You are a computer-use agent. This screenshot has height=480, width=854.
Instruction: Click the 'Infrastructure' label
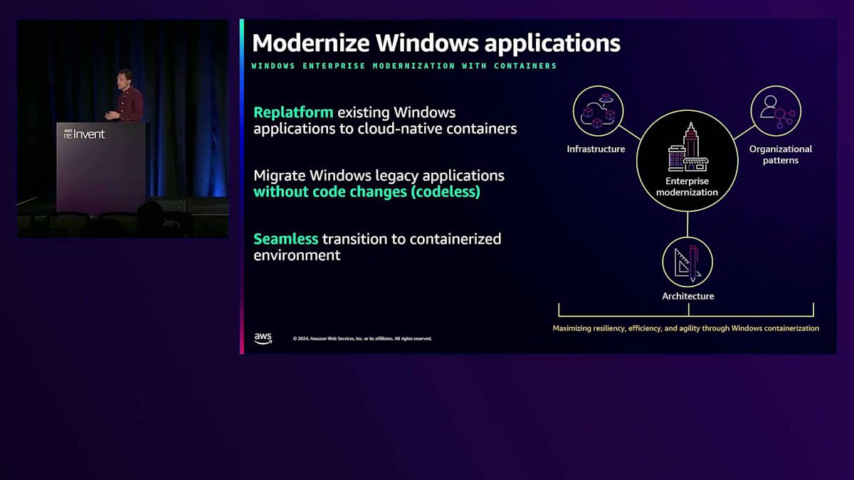coord(596,149)
